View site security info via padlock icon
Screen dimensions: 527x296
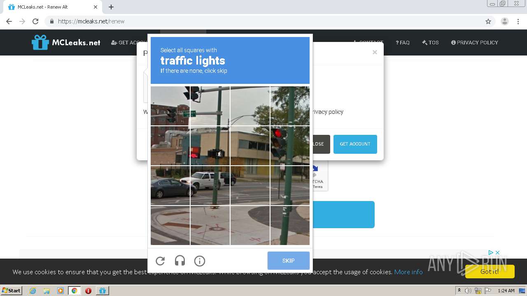point(51,21)
